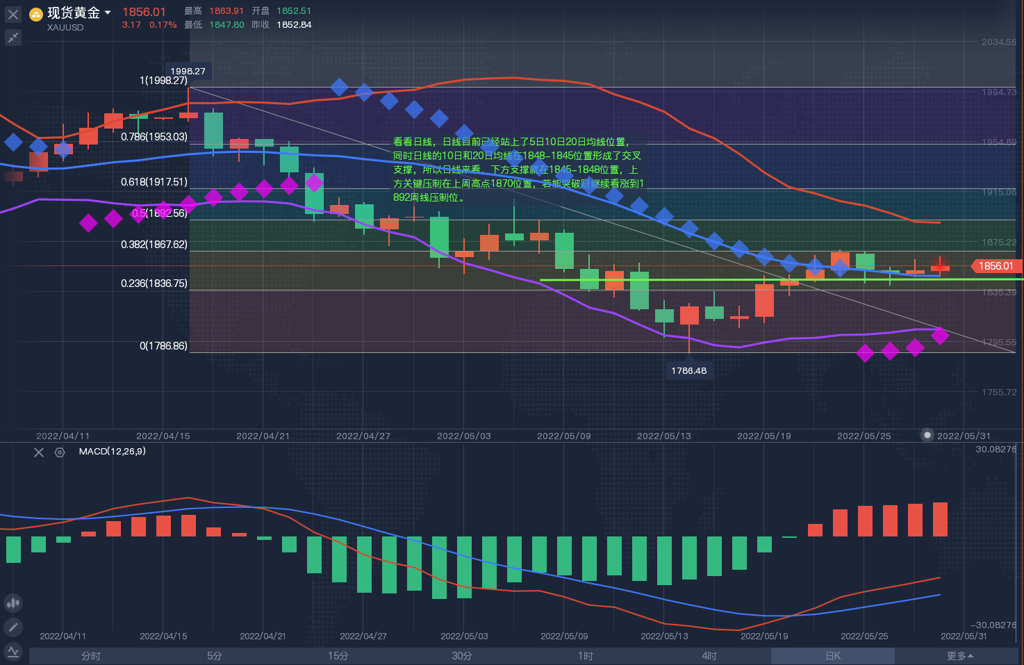The image size is (1024, 665).
Task: Open the indicators line icon
Action: coord(13,652)
